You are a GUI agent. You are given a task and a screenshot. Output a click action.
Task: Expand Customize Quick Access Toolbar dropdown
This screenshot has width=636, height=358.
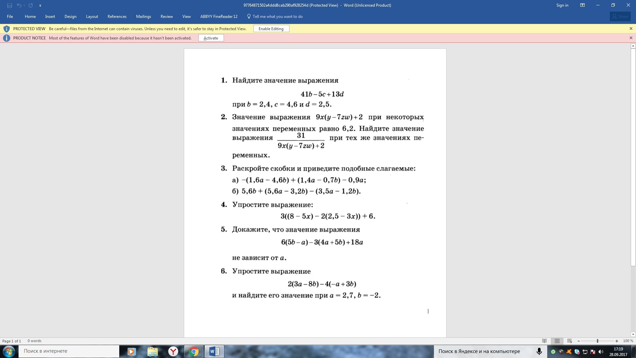40,6
